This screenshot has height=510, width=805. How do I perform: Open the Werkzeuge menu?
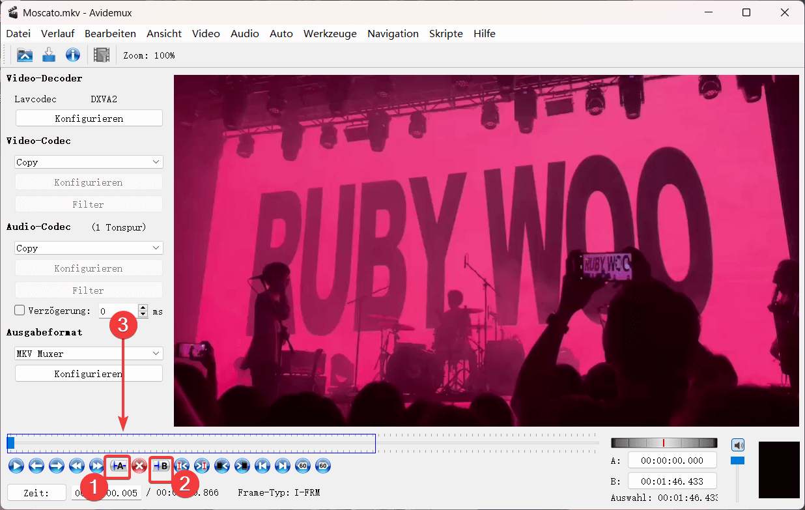coord(330,33)
